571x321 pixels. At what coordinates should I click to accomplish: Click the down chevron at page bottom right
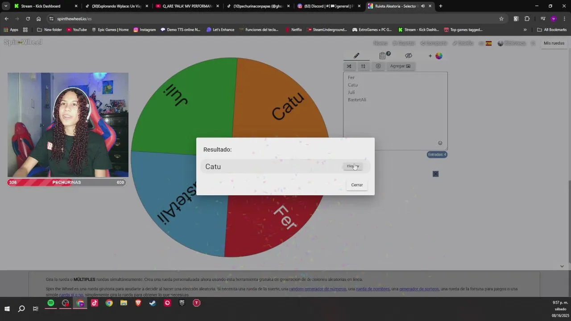click(562, 266)
